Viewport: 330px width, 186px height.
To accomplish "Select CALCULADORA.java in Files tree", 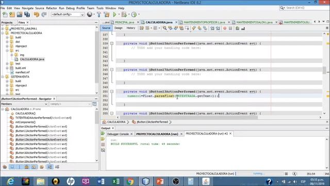I will pyautogui.click(x=32, y=59).
